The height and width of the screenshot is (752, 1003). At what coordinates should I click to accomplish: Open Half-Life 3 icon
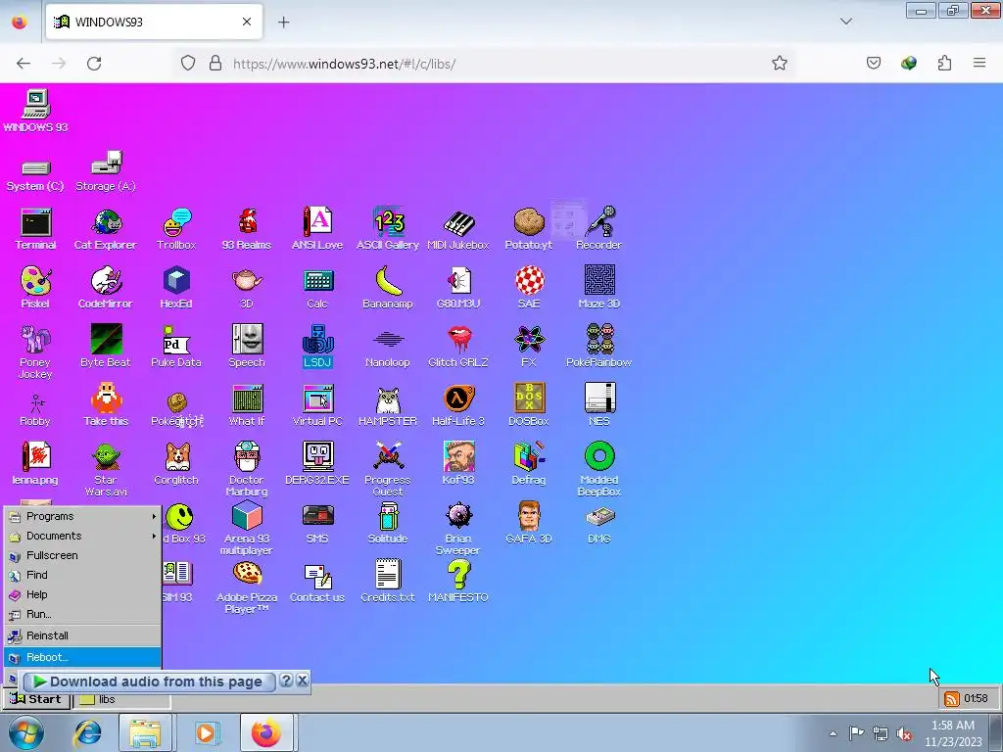pos(458,404)
